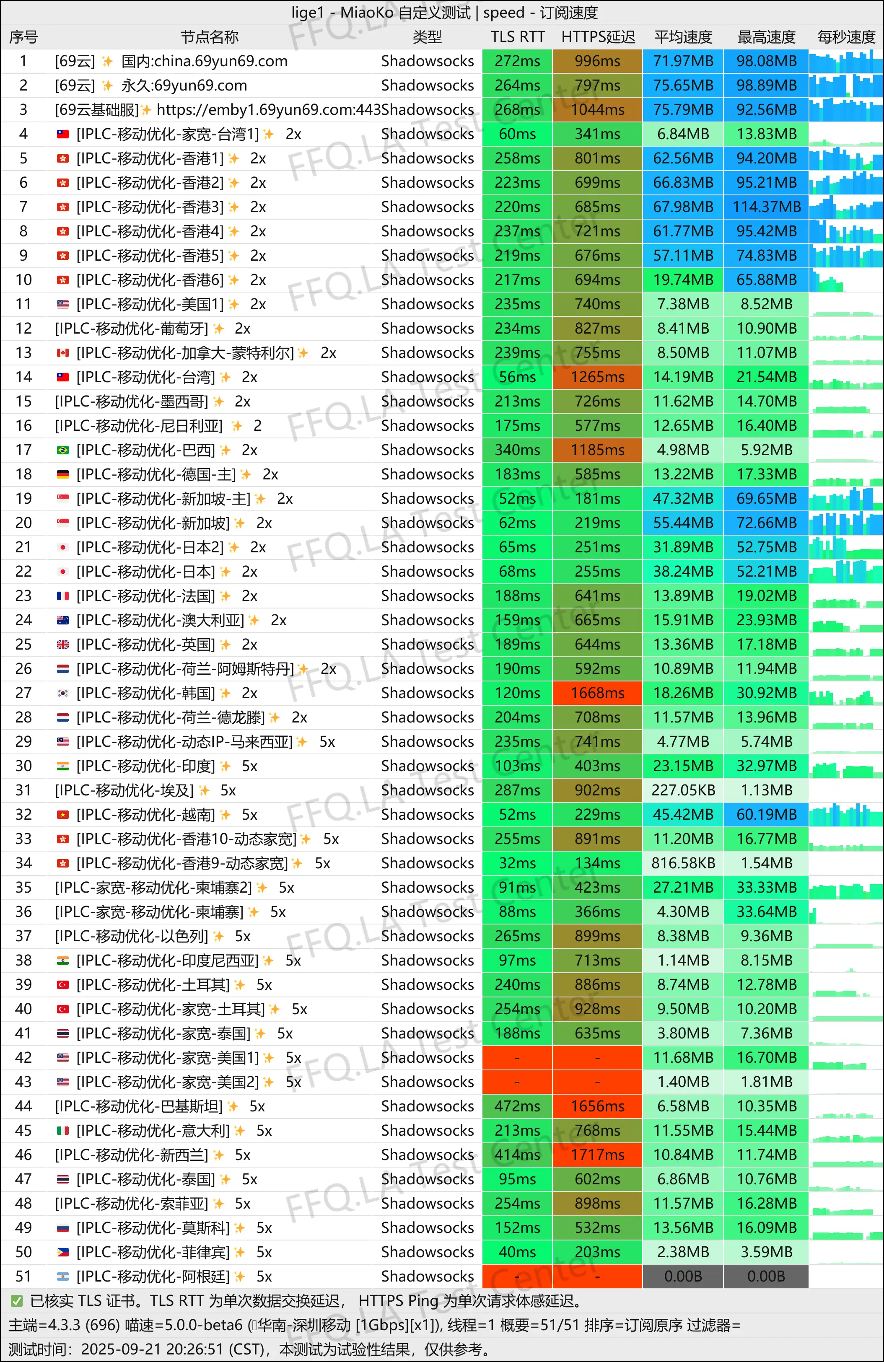The height and width of the screenshot is (1362, 884).
Task: Sort by the 平均速度 column header
Action: tap(682, 37)
